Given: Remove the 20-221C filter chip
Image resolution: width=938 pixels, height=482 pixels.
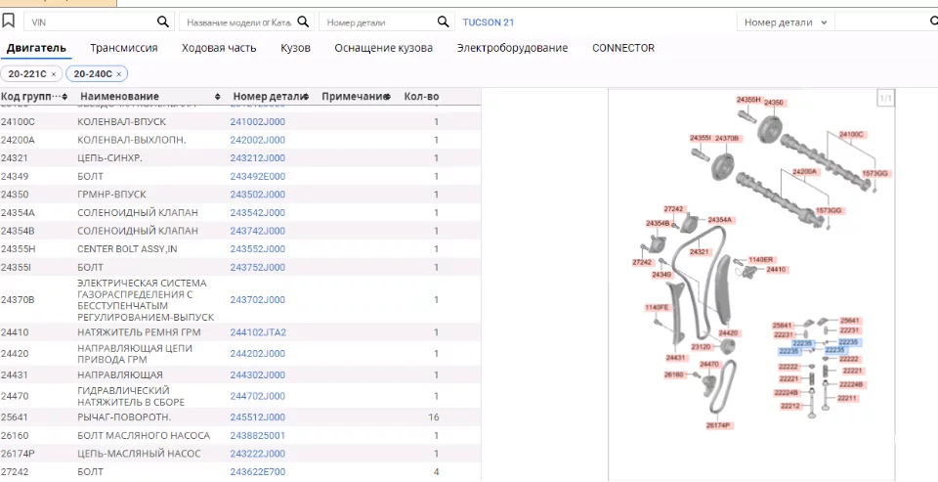Looking at the screenshot, I should (x=54, y=74).
